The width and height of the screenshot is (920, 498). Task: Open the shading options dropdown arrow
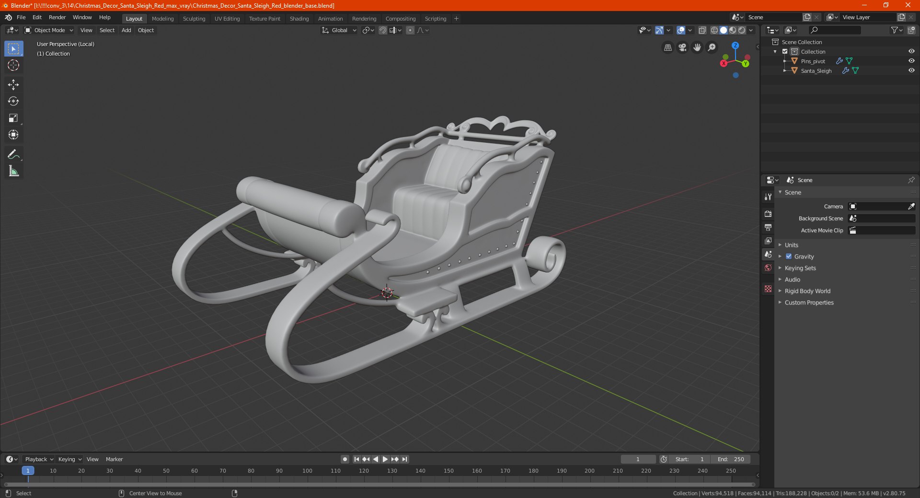(x=751, y=30)
